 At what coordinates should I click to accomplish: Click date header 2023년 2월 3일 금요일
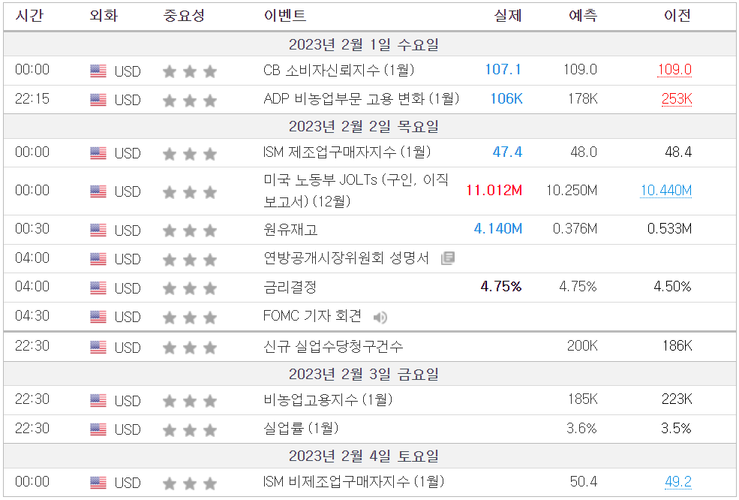364,375
